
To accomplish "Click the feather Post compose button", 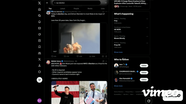I will click(40, 80).
